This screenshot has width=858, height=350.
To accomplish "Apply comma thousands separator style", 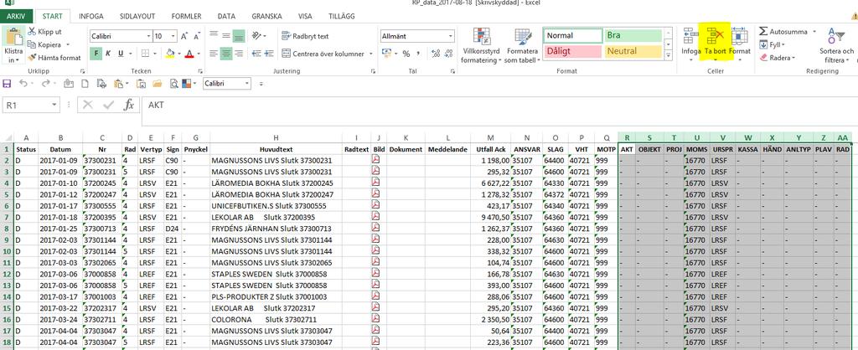I will pyautogui.click(x=418, y=54).
